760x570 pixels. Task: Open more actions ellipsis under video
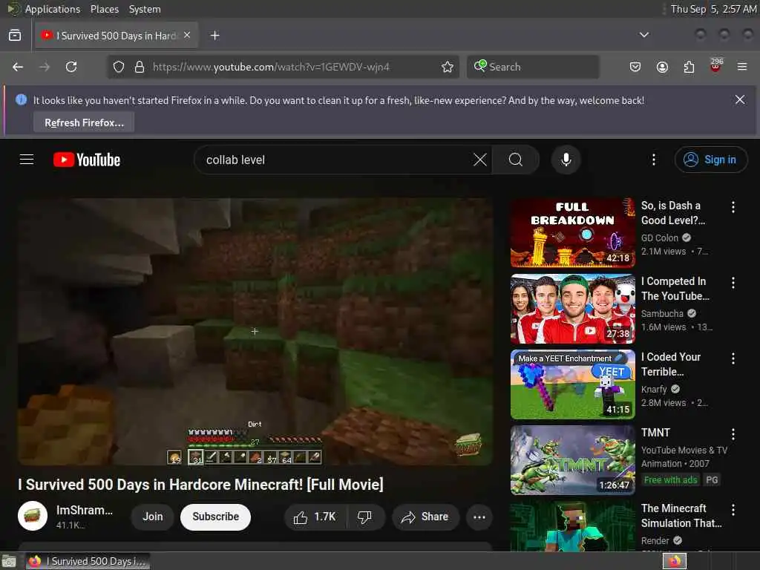coord(479,517)
